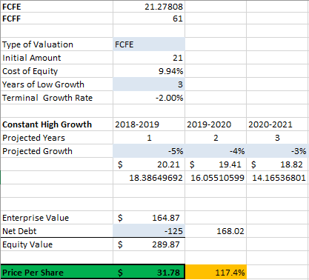Click the Years of Low Growth input cell

tap(149, 84)
